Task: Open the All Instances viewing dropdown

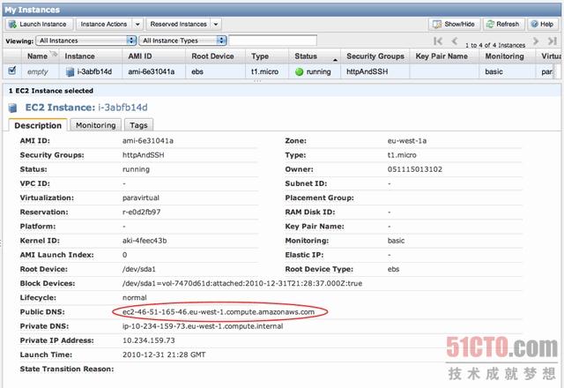Action: coord(86,41)
